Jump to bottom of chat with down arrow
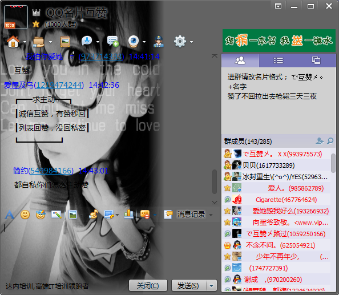The width and height of the screenshot is (339, 295). [x=215, y=203]
